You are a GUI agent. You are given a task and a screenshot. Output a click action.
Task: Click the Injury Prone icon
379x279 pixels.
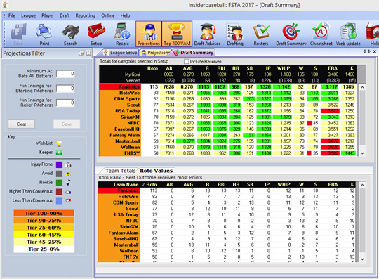(68, 164)
